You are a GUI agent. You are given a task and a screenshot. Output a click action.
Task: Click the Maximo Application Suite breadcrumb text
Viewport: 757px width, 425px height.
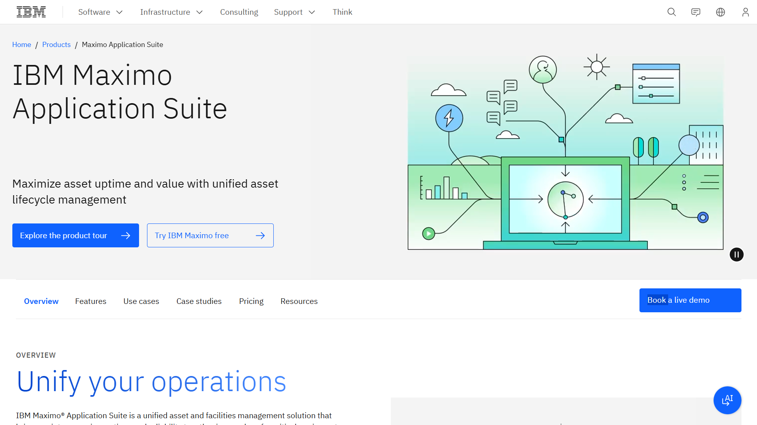point(122,45)
